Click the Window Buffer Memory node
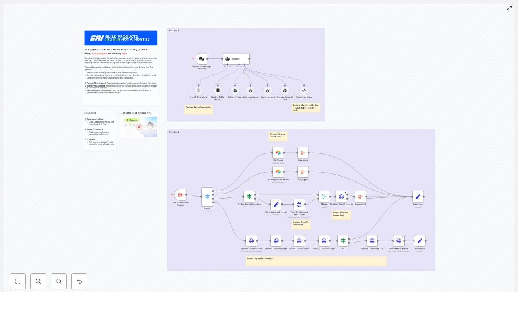518x309 pixels. [x=217, y=90]
